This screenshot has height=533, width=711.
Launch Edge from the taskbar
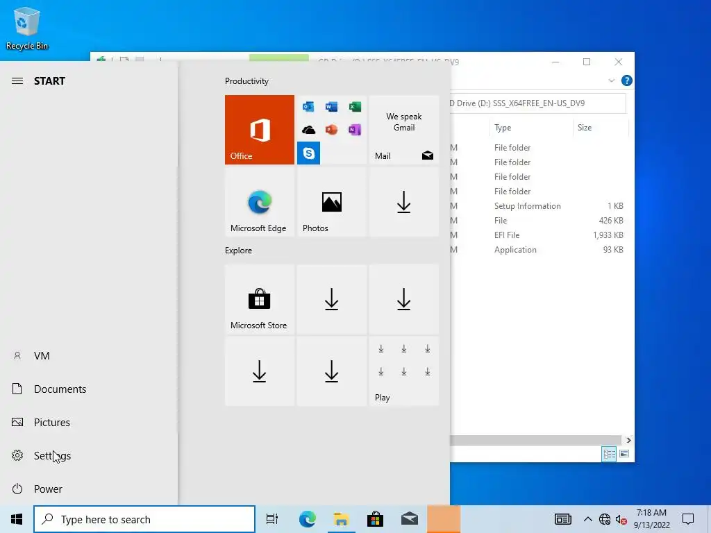click(x=308, y=519)
